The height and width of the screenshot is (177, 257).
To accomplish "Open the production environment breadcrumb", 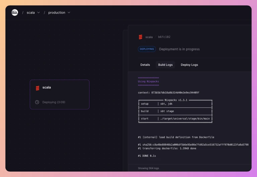I will point(57,13).
